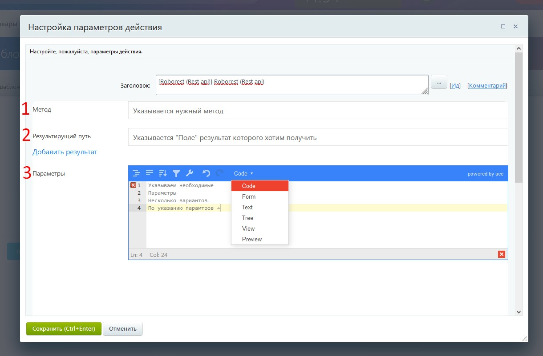Click the Redo arrow icon
Viewport: 543px width, 356px height.
[219, 173]
